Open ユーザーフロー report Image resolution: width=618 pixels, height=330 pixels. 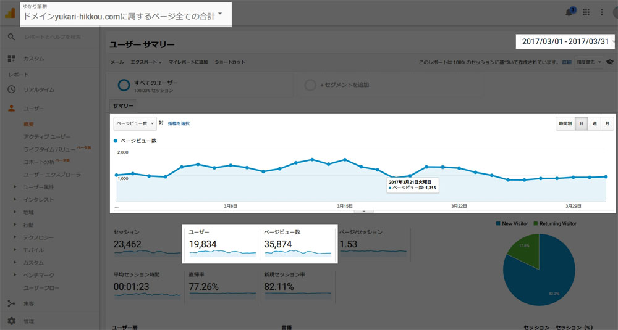41,288
